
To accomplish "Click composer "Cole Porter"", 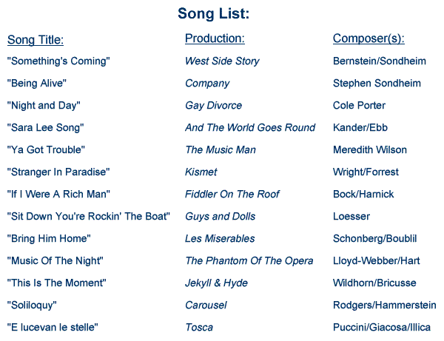I will (359, 106).
